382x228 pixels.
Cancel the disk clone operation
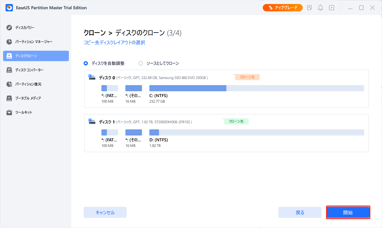click(105, 212)
